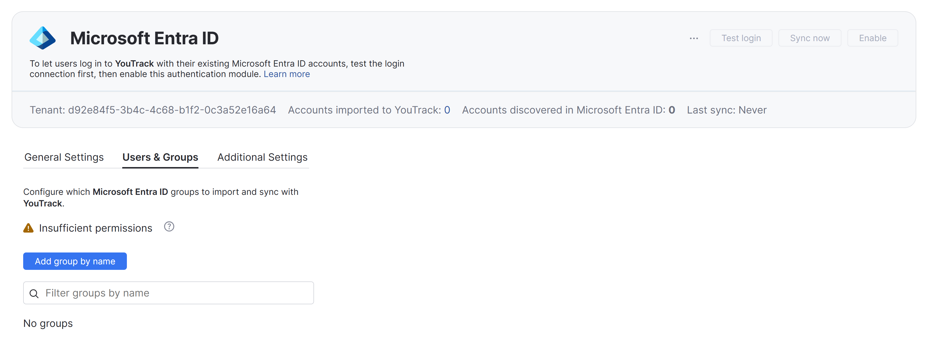Select the Users & Groups tab
The height and width of the screenshot is (346, 927).
(160, 157)
